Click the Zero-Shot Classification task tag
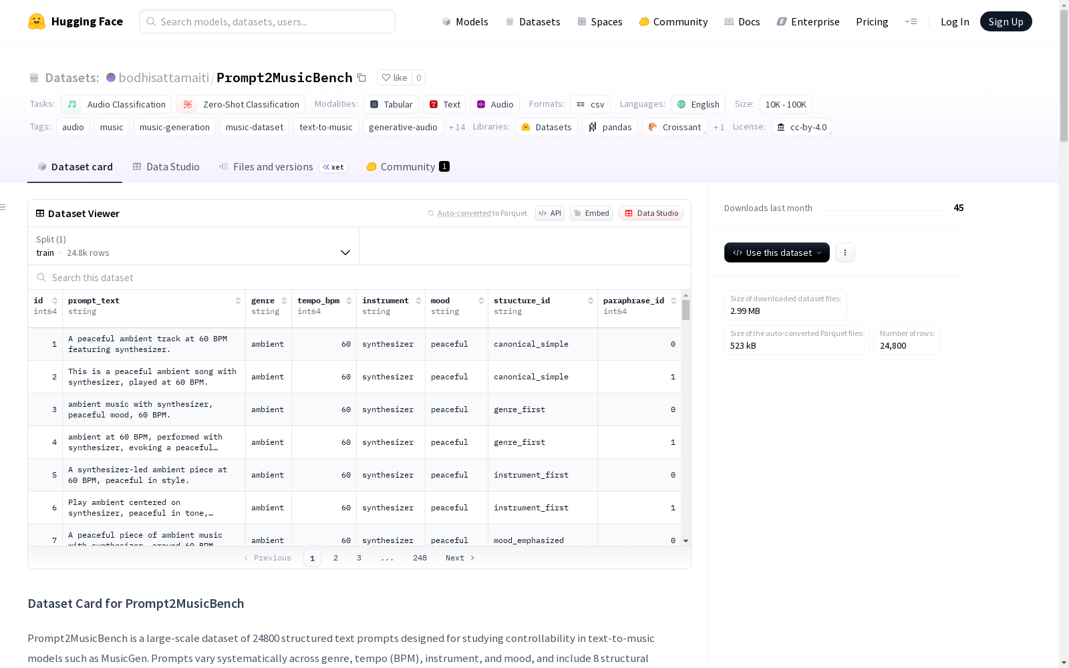 pyautogui.click(x=241, y=104)
